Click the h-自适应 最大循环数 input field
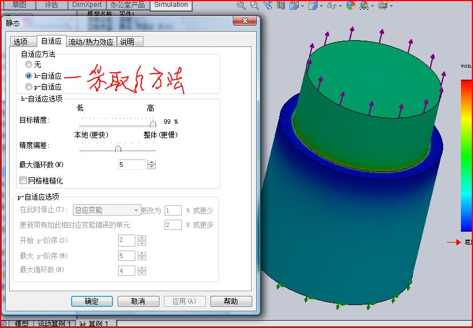 132,165
